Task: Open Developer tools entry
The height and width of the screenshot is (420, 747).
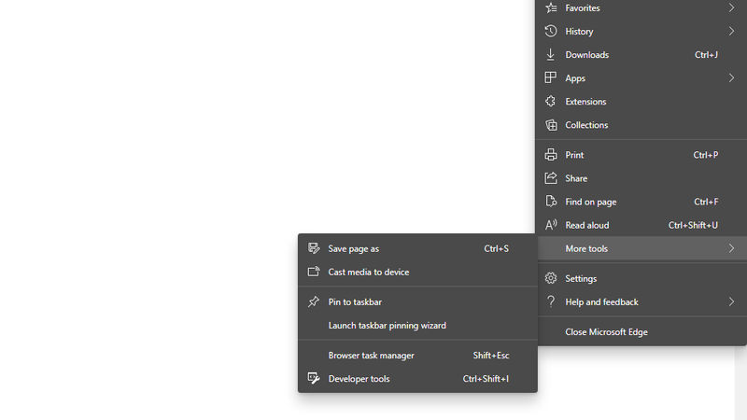Action: pyautogui.click(x=417, y=378)
